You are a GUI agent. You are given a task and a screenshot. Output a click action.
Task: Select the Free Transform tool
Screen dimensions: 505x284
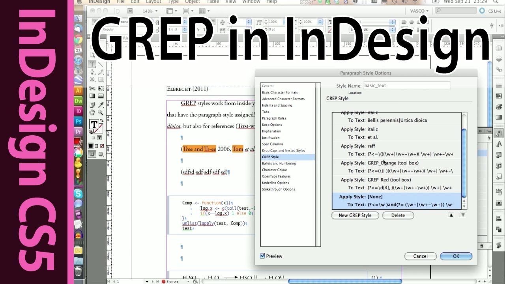pos(100,88)
